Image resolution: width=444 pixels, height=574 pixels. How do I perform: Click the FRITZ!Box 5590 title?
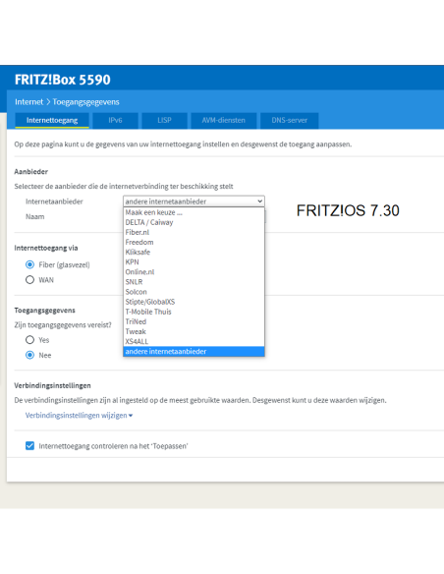click(x=63, y=80)
